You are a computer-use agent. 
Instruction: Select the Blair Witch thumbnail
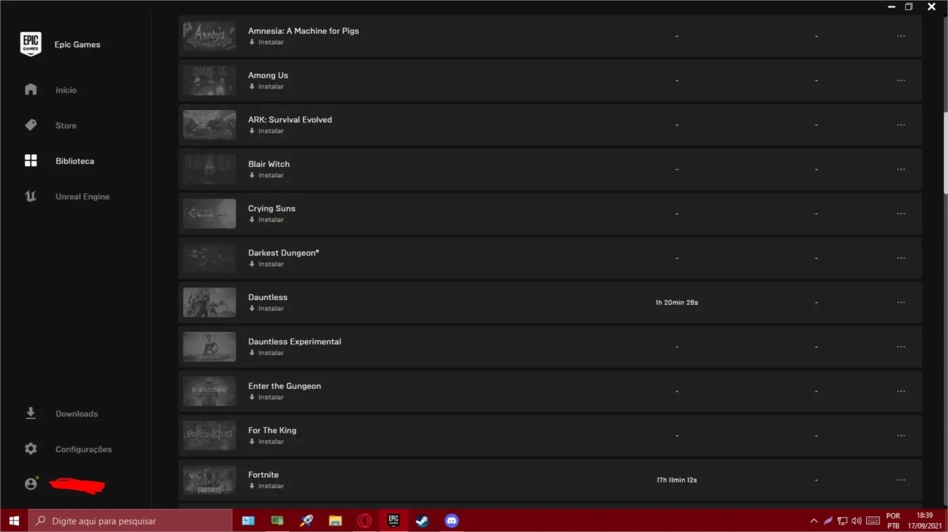coord(209,169)
